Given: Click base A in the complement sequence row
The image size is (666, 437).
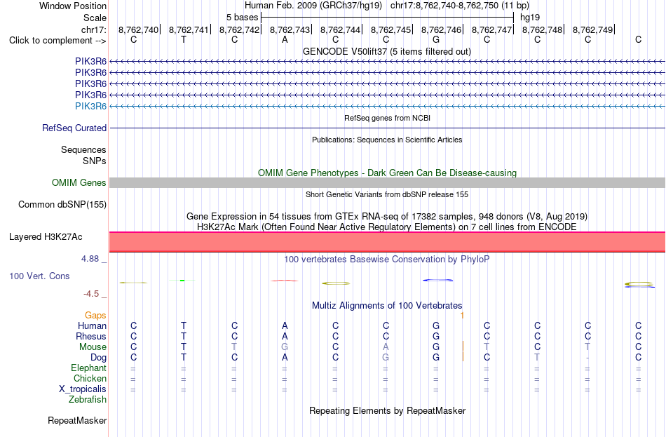Looking at the screenshot, I should coord(285,39).
